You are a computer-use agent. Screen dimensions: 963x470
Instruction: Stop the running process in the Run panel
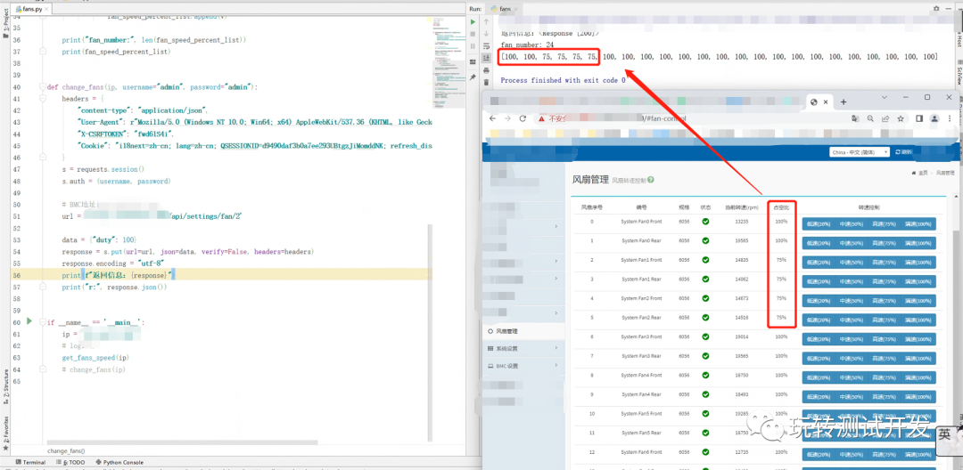click(473, 34)
